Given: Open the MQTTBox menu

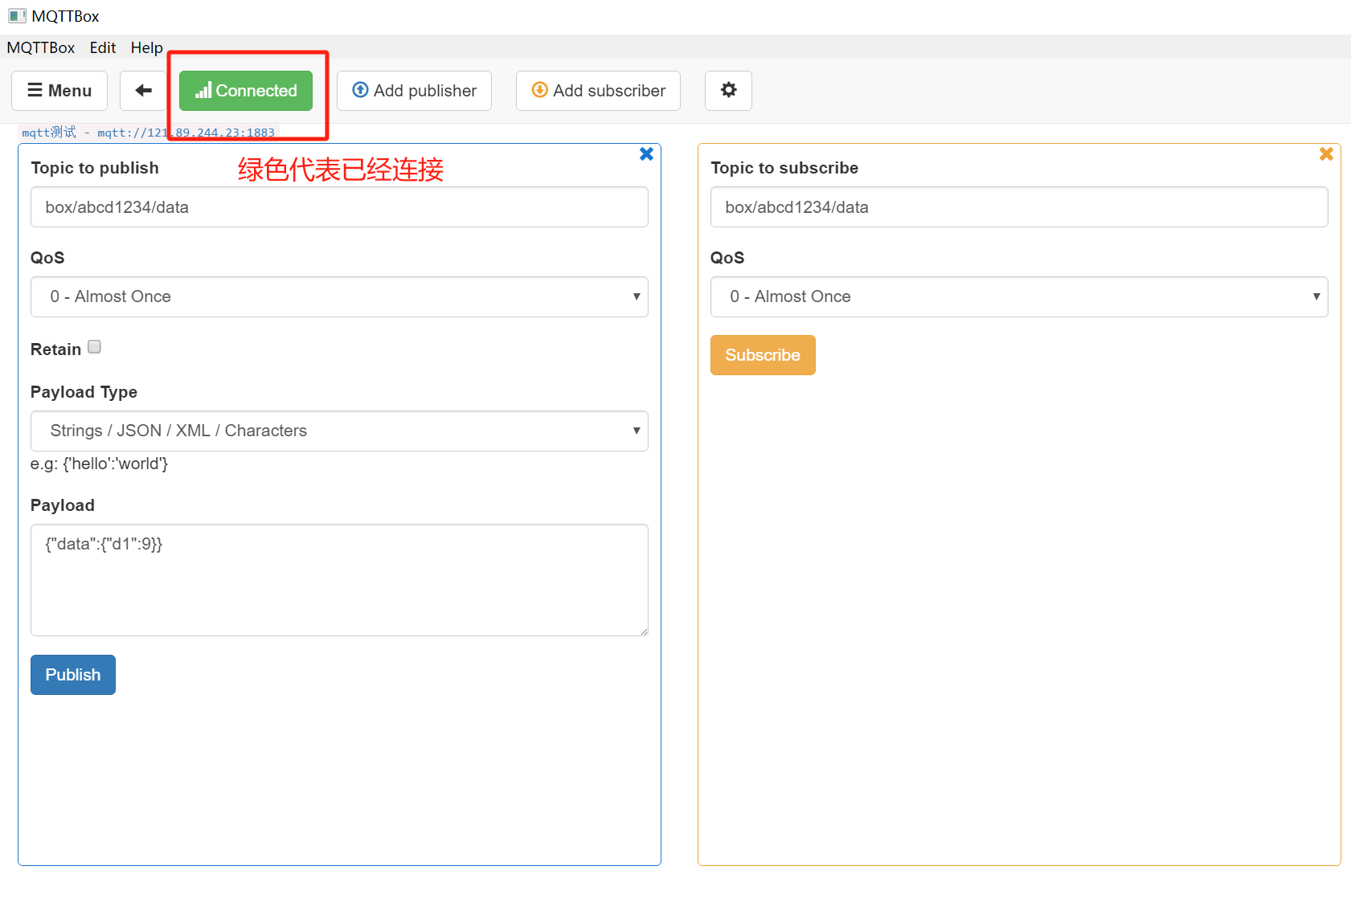Looking at the screenshot, I should pyautogui.click(x=41, y=47).
